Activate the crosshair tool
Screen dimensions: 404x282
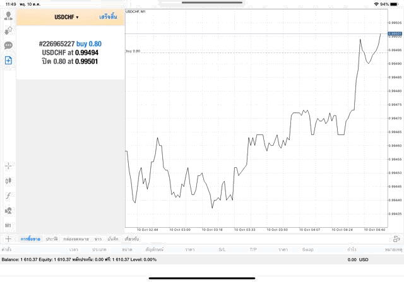click(x=8, y=166)
